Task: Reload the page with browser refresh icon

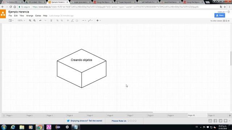Action: pos(11,7)
